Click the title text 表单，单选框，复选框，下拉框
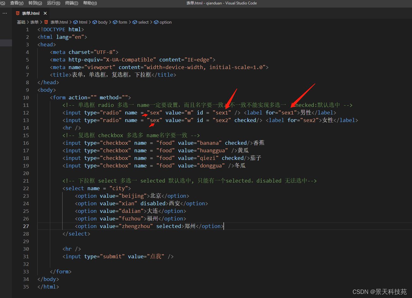This screenshot has width=412, height=298. pos(112,75)
